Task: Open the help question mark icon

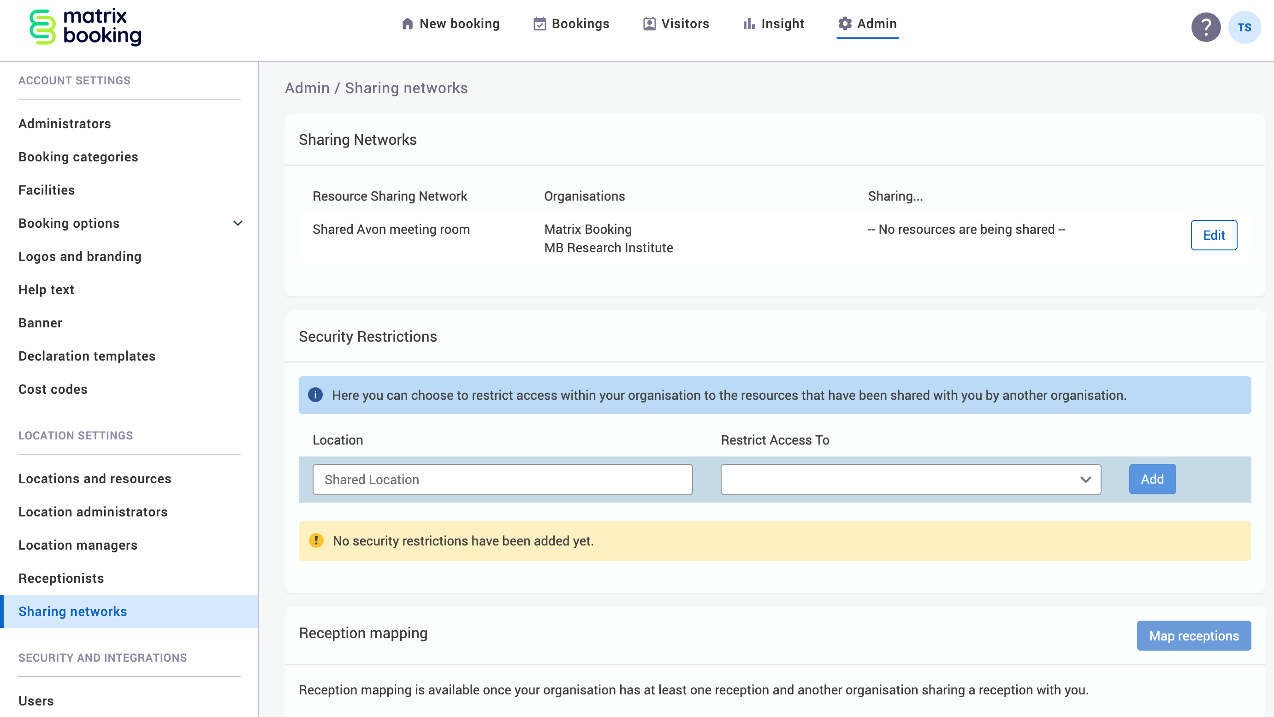Action: pos(1205,27)
